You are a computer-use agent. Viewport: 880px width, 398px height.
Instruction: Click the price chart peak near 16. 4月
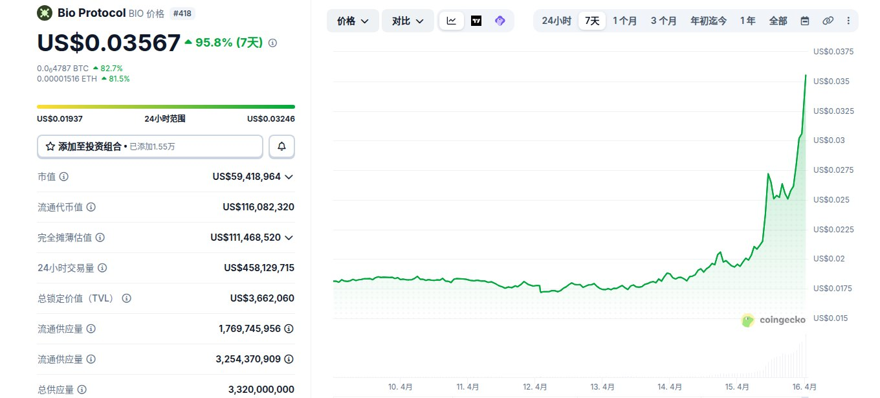[x=806, y=76]
